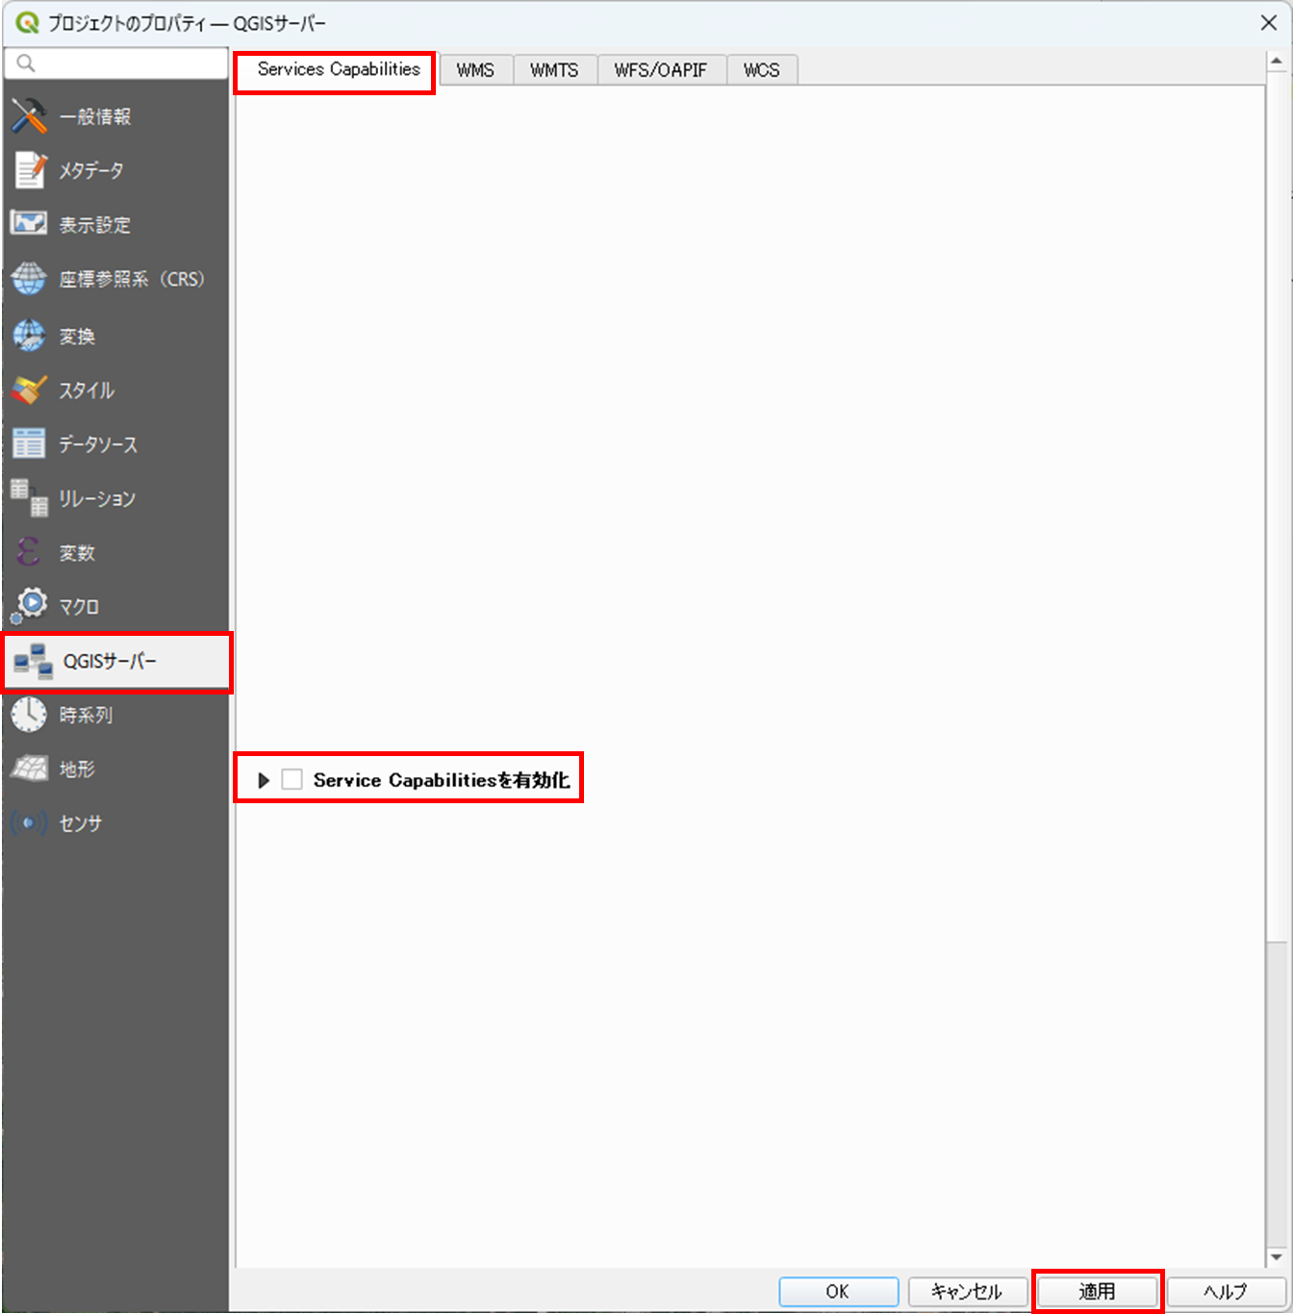
Task: Select the メタデータ sidebar icon
Action: 29,170
